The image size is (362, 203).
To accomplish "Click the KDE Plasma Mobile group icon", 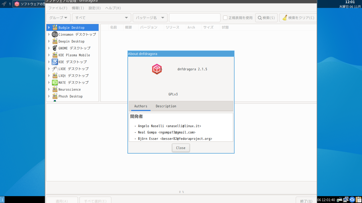I will [x=55, y=55].
